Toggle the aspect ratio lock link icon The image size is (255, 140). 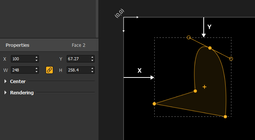point(49,70)
